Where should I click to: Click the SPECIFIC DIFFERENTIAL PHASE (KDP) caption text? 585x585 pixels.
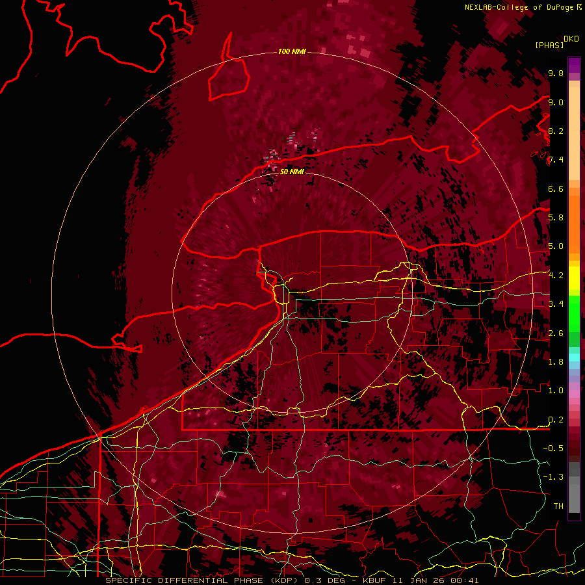click(202, 580)
